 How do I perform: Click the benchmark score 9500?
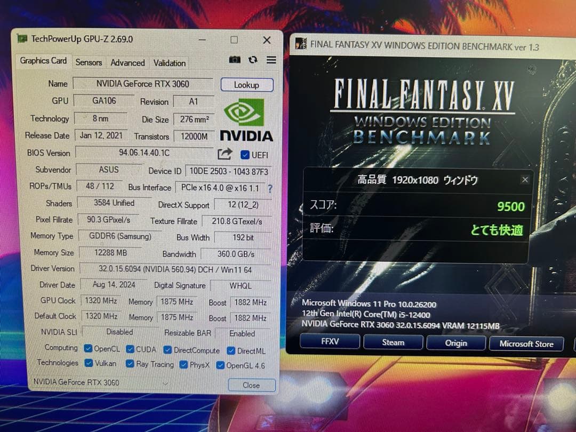coord(511,206)
